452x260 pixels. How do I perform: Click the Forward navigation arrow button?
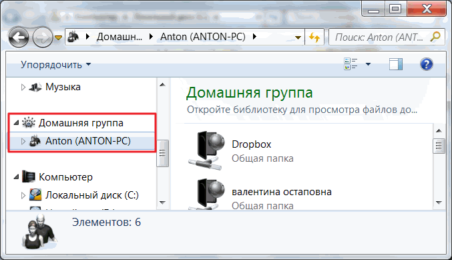click(42, 37)
